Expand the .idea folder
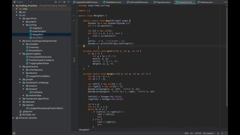 tap(16, 9)
